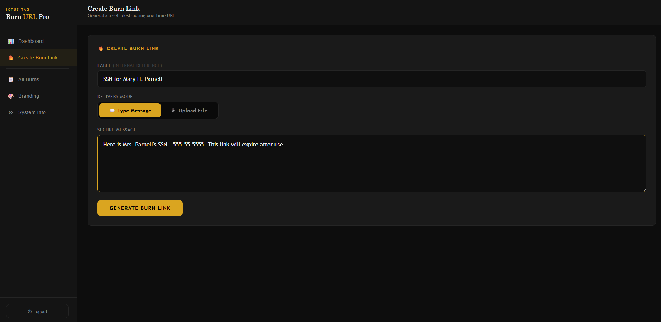Select Type Message delivery mode
The height and width of the screenshot is (322, 661).
point(130,111)
